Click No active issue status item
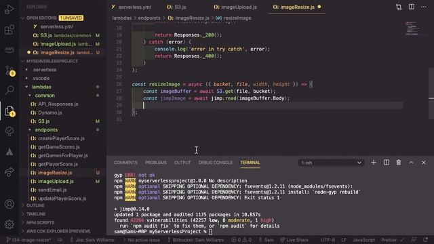Image resolution: width=434 pixels, height=244 pixels. (x=142, y=240)
